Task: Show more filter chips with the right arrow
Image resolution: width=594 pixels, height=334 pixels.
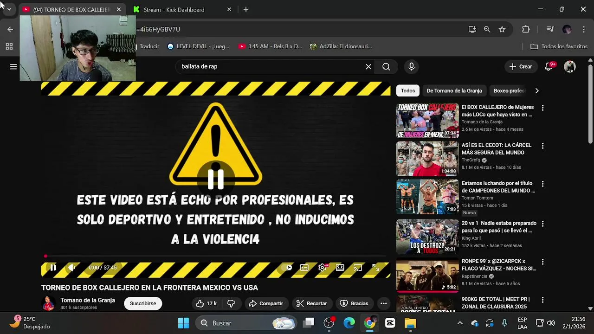Action: [x=537, y=91]
